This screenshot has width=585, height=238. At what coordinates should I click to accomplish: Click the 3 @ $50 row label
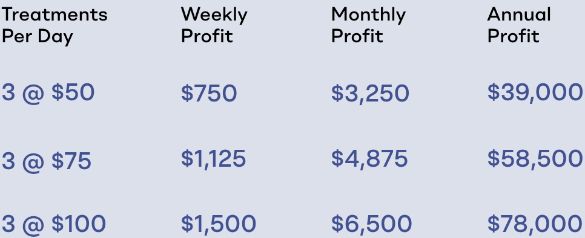48,92
